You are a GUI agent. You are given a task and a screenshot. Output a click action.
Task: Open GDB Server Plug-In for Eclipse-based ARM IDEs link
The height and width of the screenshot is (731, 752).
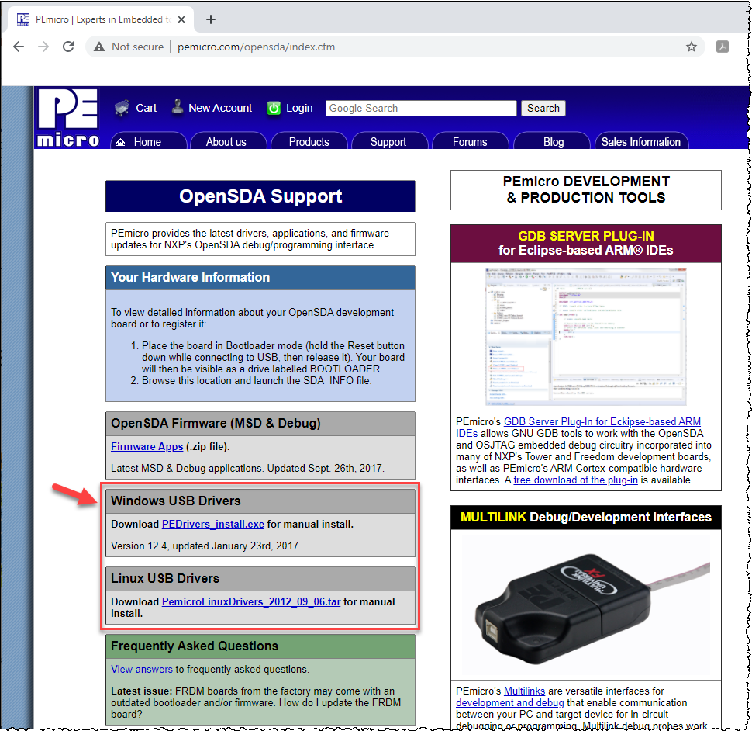[x=602, y=421]
